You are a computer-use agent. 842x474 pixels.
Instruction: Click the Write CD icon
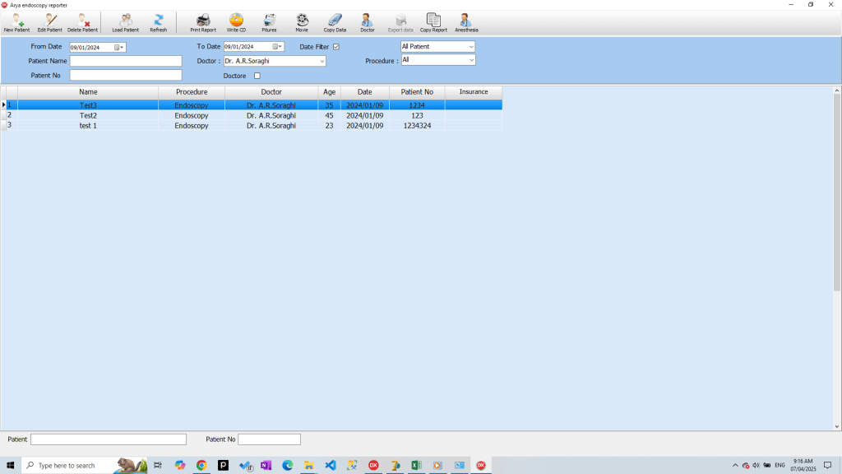(236, 21)
